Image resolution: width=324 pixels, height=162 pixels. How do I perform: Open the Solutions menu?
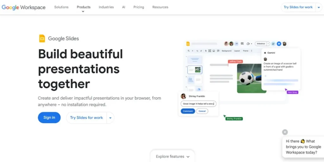pyautogui.click(x=61, y=7)
